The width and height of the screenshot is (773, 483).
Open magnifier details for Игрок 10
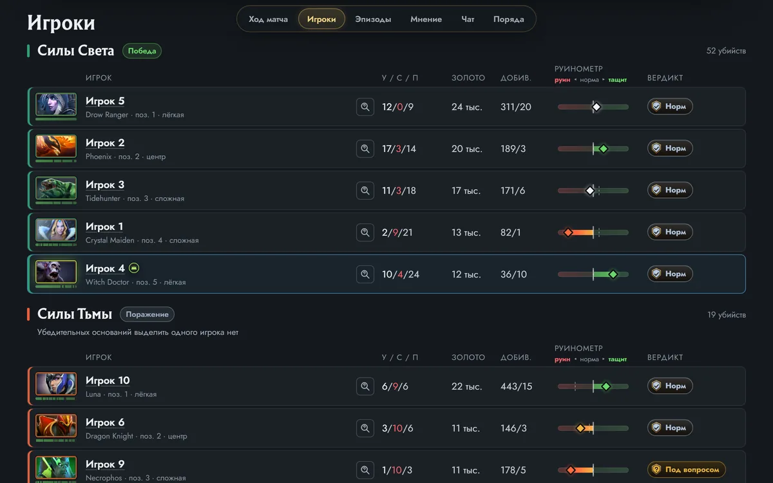point(365,386)
